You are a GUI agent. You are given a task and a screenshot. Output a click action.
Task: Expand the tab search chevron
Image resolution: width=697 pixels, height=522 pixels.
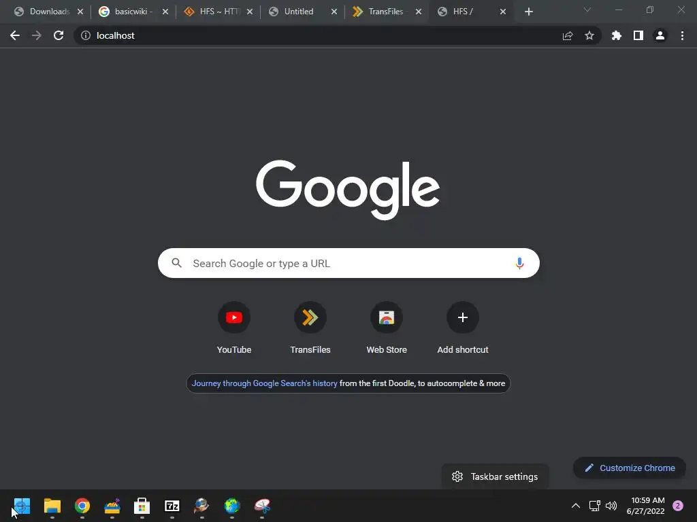coord(587,10)
